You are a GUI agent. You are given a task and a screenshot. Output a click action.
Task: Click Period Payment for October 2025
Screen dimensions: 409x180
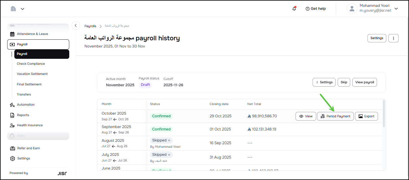tap(335, 116)
